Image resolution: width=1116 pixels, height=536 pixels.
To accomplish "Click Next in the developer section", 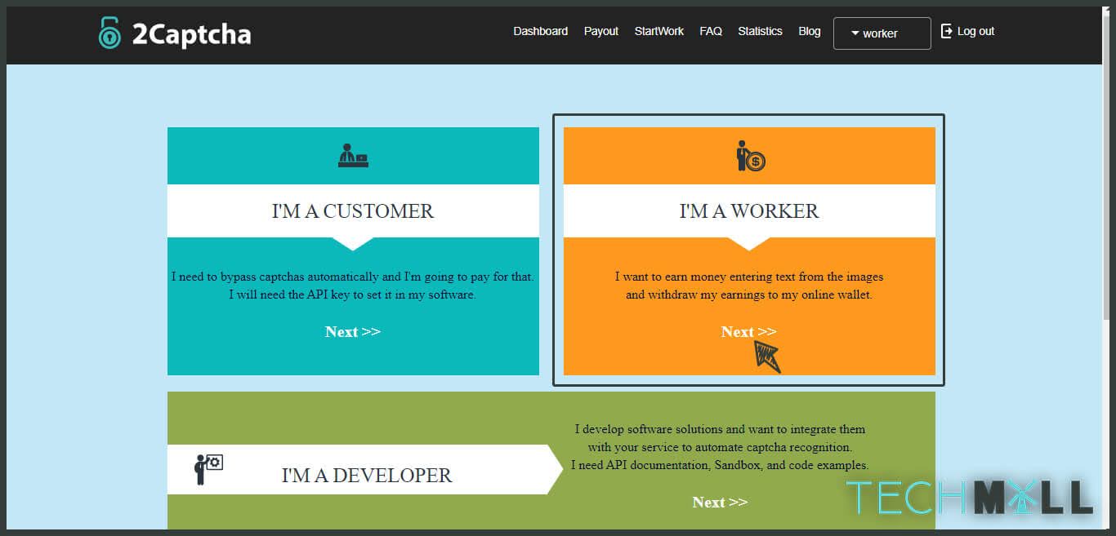I will pos(720,502).
